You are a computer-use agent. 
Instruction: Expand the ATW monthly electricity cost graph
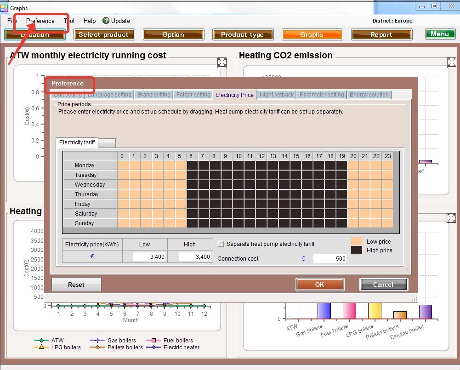222,62
